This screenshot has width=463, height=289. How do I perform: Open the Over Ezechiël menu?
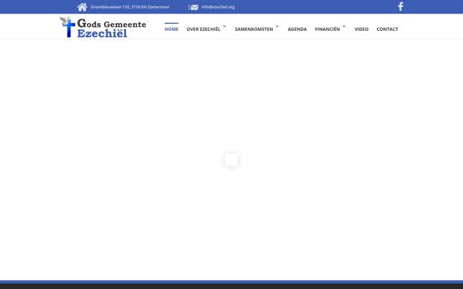pos(203,29)
